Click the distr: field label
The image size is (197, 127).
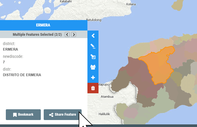(7, 69)
